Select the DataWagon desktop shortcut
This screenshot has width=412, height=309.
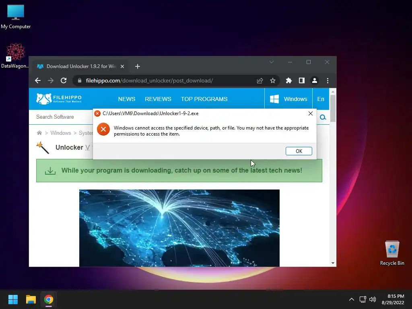[x=15, y=56]
